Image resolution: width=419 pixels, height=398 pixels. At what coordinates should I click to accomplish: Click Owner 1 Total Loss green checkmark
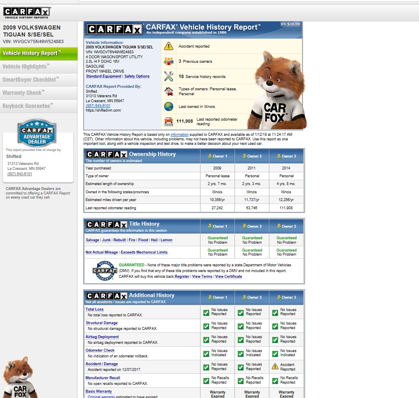tap(206, 313)
